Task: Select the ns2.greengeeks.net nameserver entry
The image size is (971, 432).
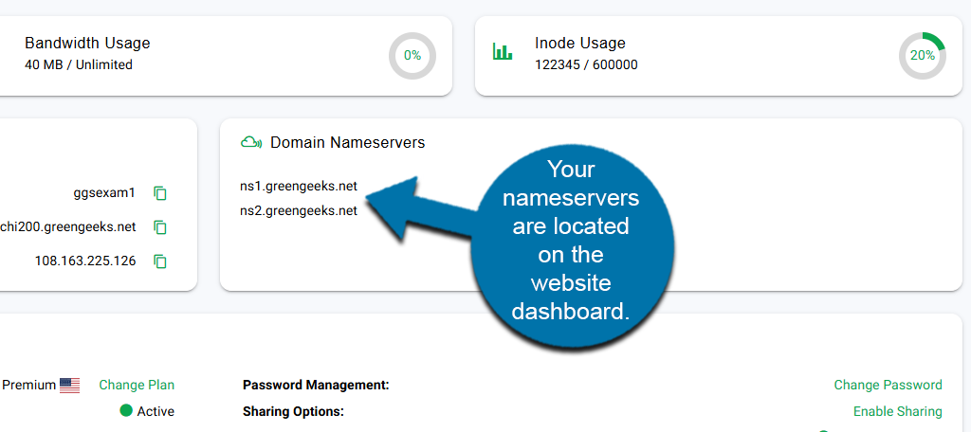Action: (x=299, y=211)
